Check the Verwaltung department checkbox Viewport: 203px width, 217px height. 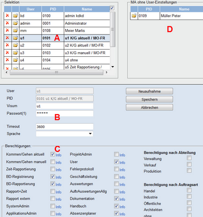pyautogui.click(x=189, y=158)
